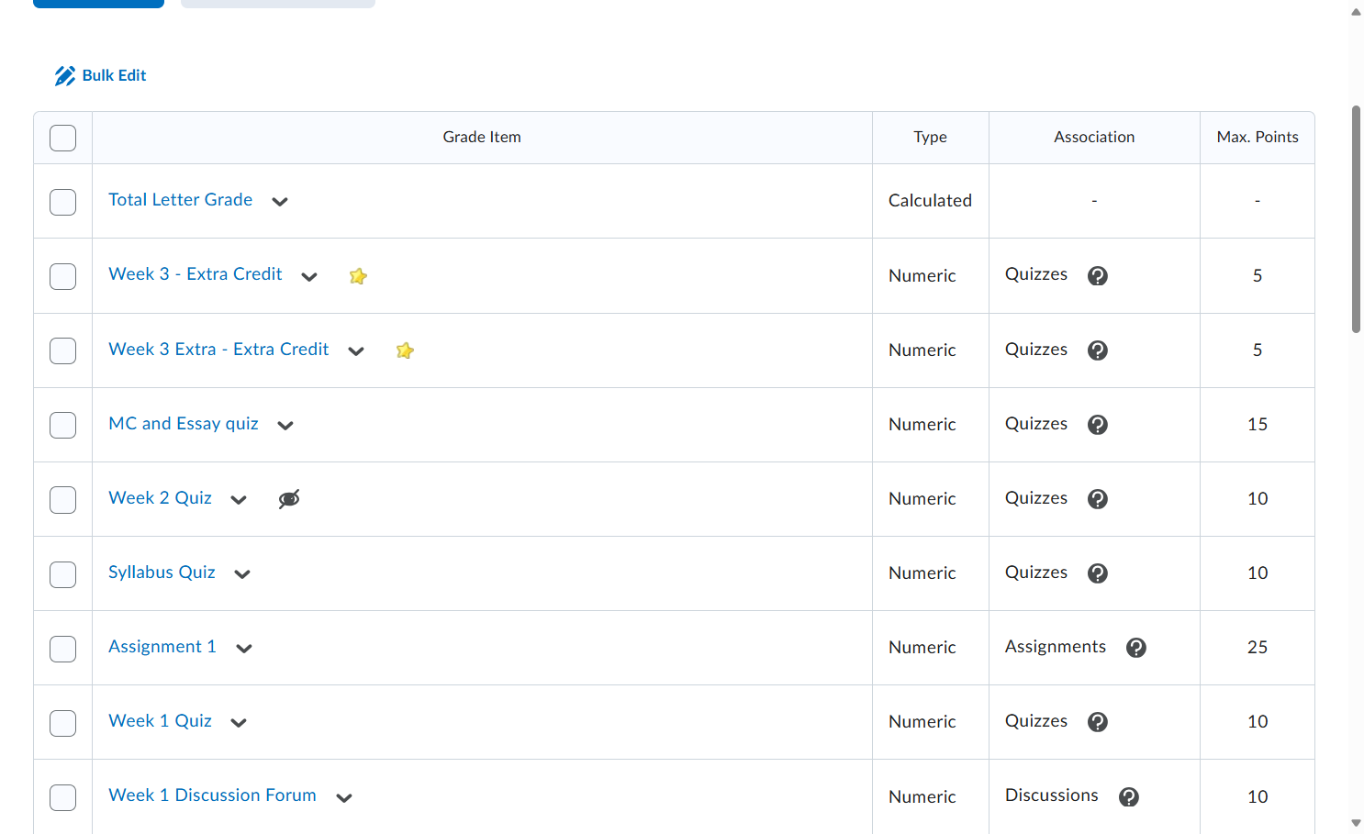The width and height of the screenshot is (1364, 834).
Task: Click the Calculated type cell
Action: 930,201
